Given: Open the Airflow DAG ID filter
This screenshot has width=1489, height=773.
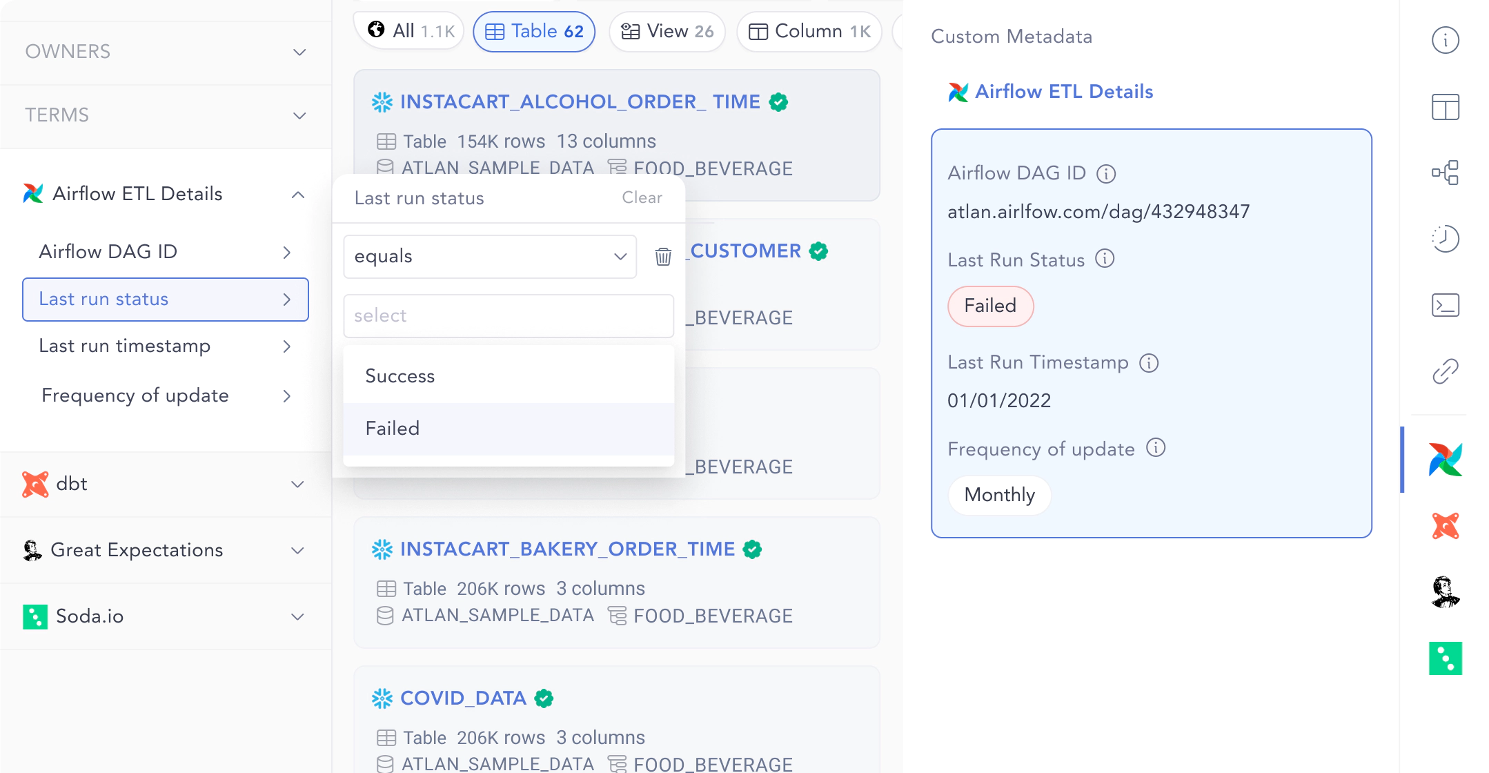Looking at the screenshot, I should point(166,252).
